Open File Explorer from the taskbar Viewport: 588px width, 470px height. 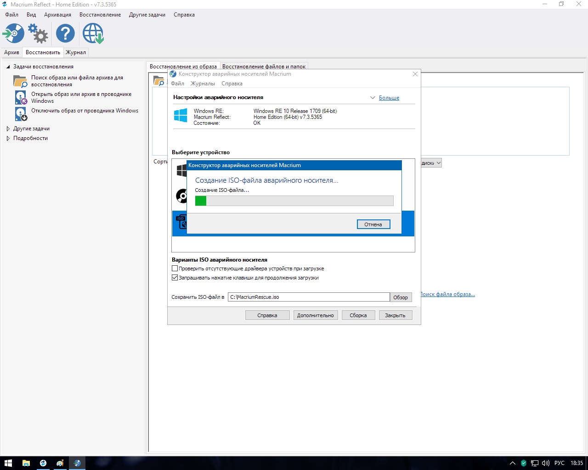tap(26, 463)
